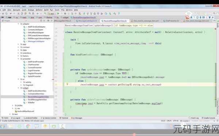Select MessageListAdapter in project tree
219x136 pixels.
tap(36, 41)
